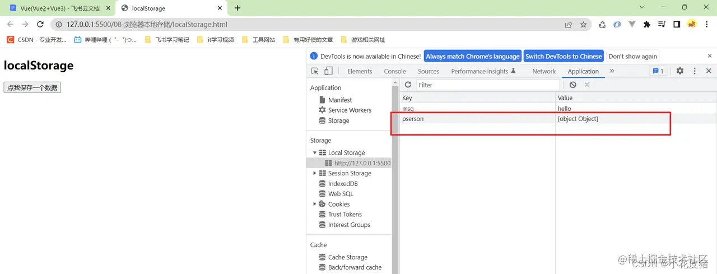The height and width of the screenshot is (274, 717).
Task: Show more DevTools tabs via chevron
Action: click(x=612, y=71)
